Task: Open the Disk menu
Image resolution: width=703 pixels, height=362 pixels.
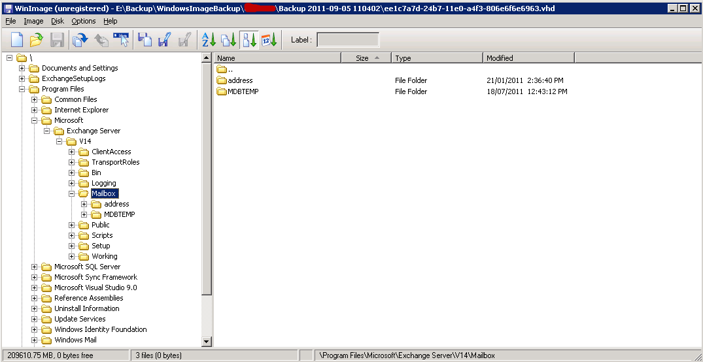Action: (x=58, y=21)
